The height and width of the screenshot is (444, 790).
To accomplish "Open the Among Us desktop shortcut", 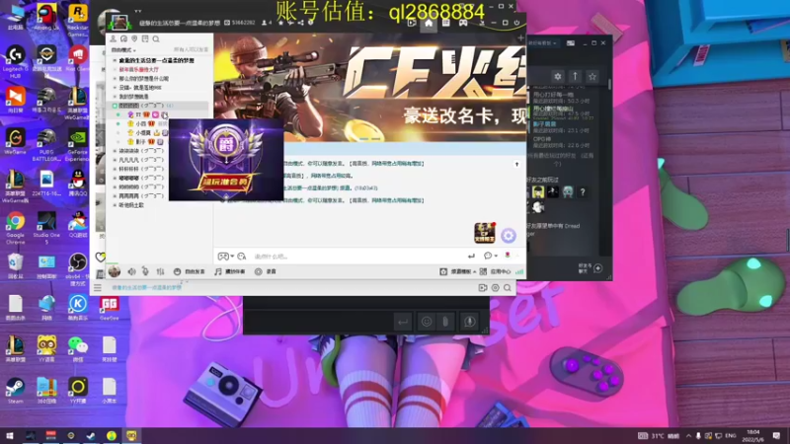I will click(x=46, y=18).
